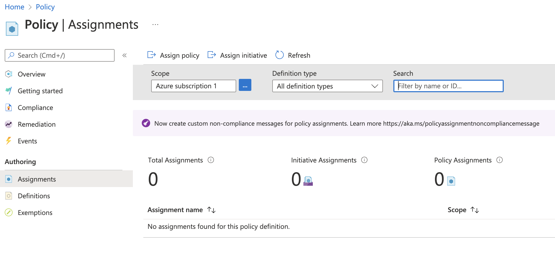Screen dimensions: 555x256
Task: Click Assign initiative button
Action: coord(237,55)
